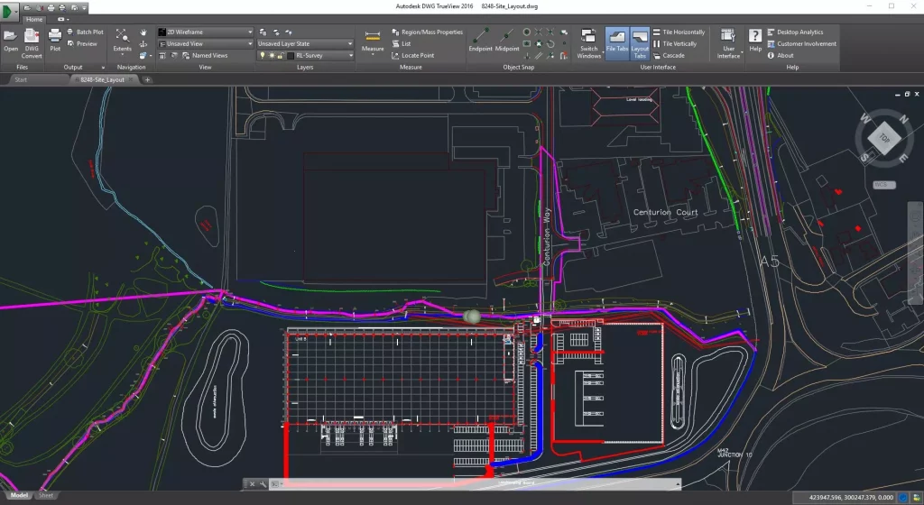Open plot Preview
The width and height of the screenshot is (924, 505).
pos(82,43)
